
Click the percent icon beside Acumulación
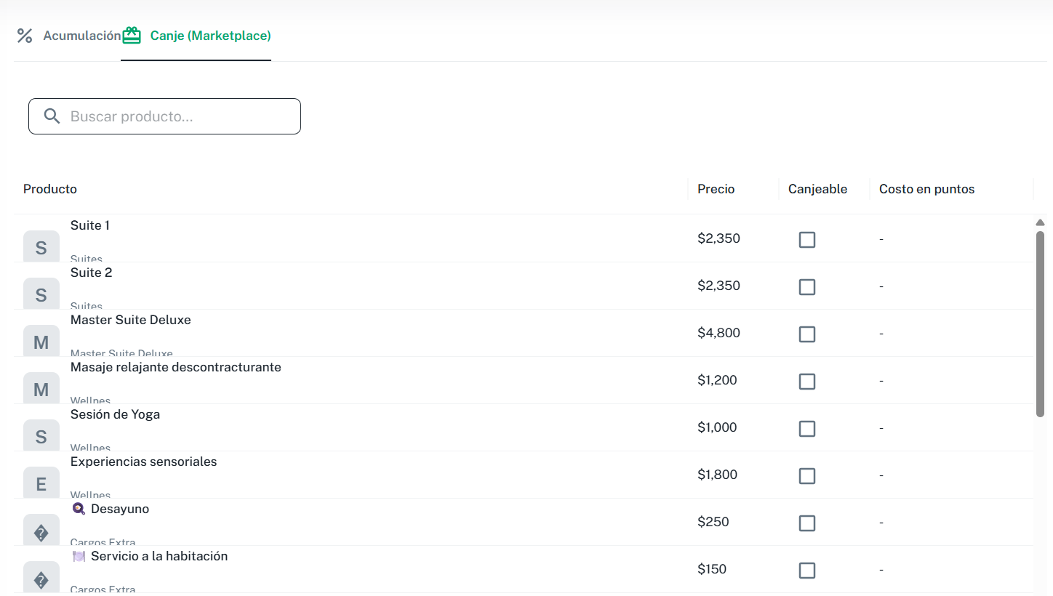tap(25, 36)
